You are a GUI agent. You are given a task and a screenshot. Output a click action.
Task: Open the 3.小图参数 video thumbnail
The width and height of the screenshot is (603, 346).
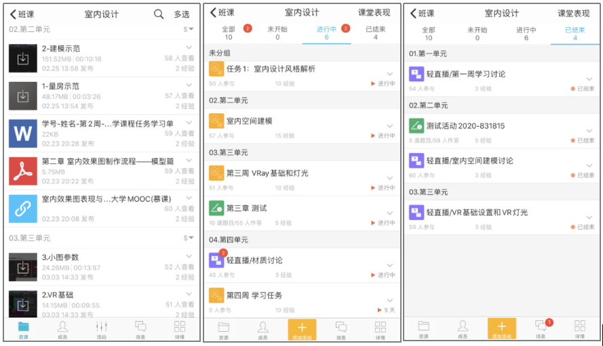[x=23, y=267]
